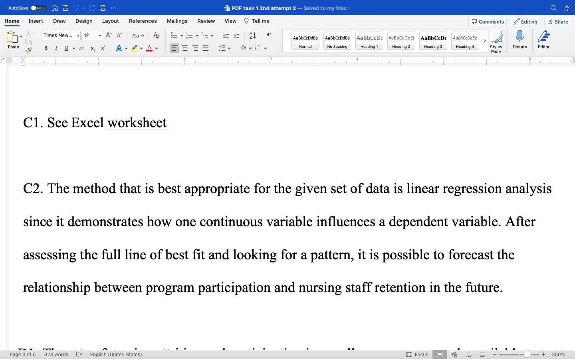Open the quick access more options ellipsis
The image size is (575, 359).
click(x=114, y=8)
